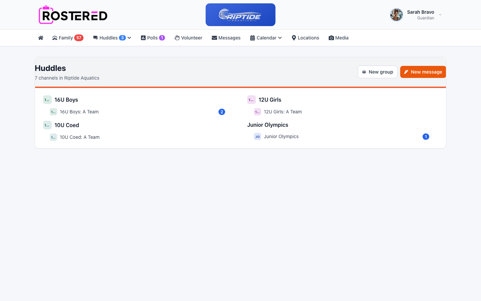Screen dimensions: 481x301
Task: Expand the Calendar dropdown arrow
Action: tap(280, 38)
